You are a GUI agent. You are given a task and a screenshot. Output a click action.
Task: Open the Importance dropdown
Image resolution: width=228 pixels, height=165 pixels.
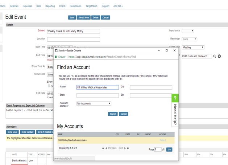pyautogui.click(x=188, y=31)
